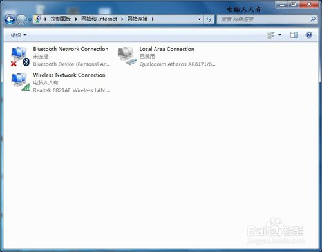322x252 pixels.
Task: Refresh the network connections list
Action: pyautogui.click(x=209, y=19)
